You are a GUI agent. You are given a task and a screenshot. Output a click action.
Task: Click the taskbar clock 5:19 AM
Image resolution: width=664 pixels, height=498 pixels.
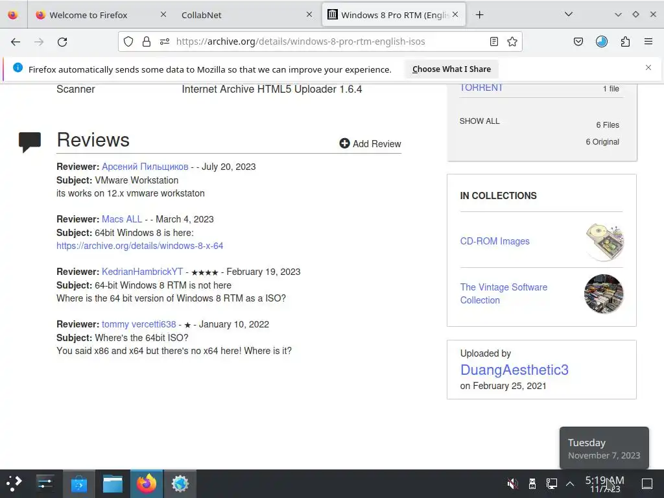pos(605,484)
